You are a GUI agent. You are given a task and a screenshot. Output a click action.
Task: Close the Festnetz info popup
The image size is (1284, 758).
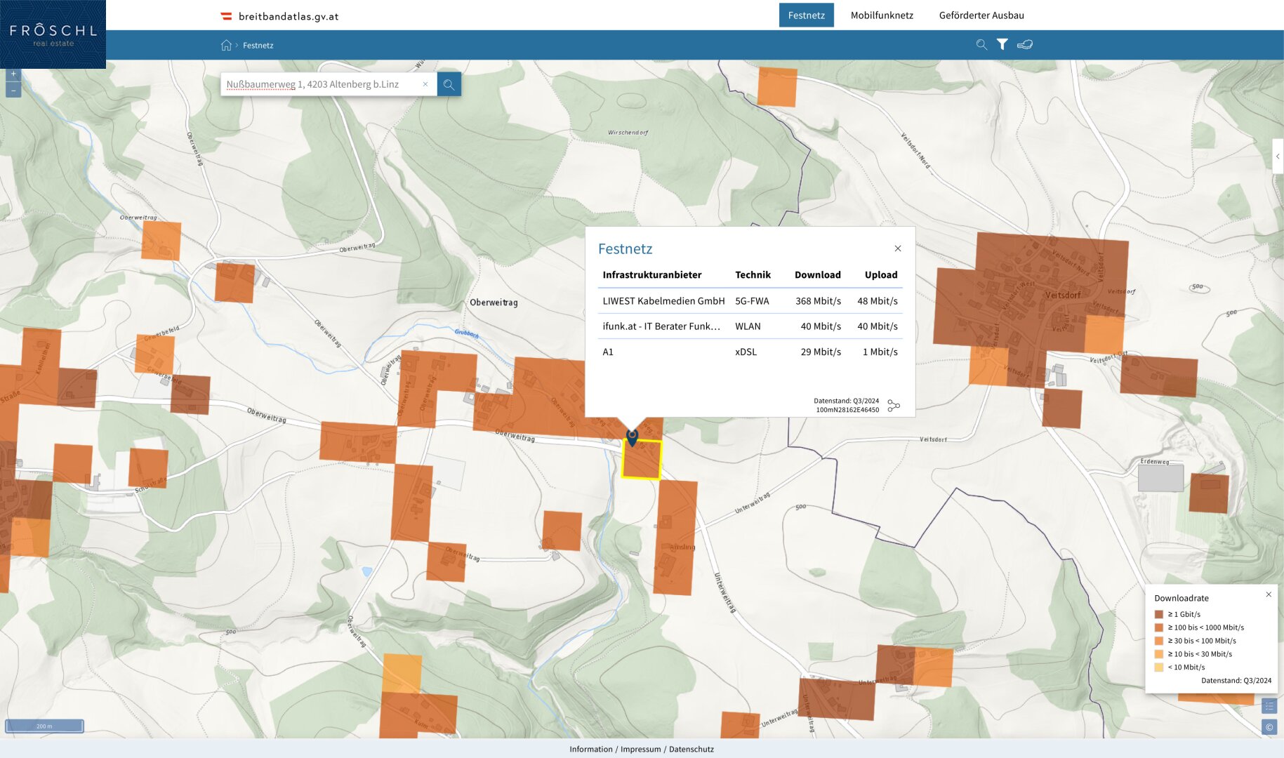coord(897,248)
